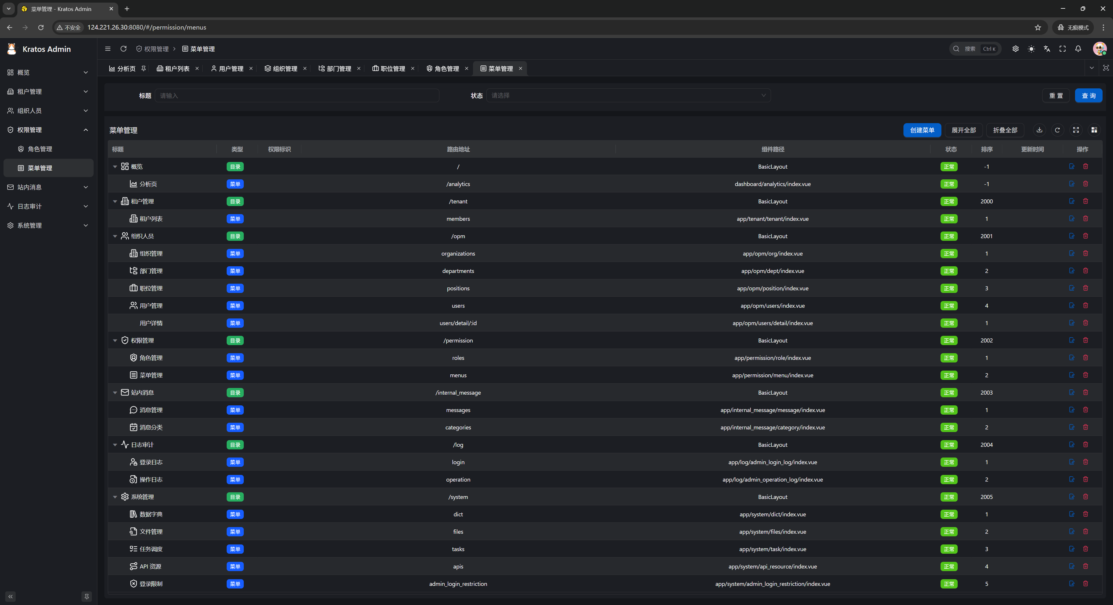Click the 标题 input field

pyautogui.click(x=297, y=95)
